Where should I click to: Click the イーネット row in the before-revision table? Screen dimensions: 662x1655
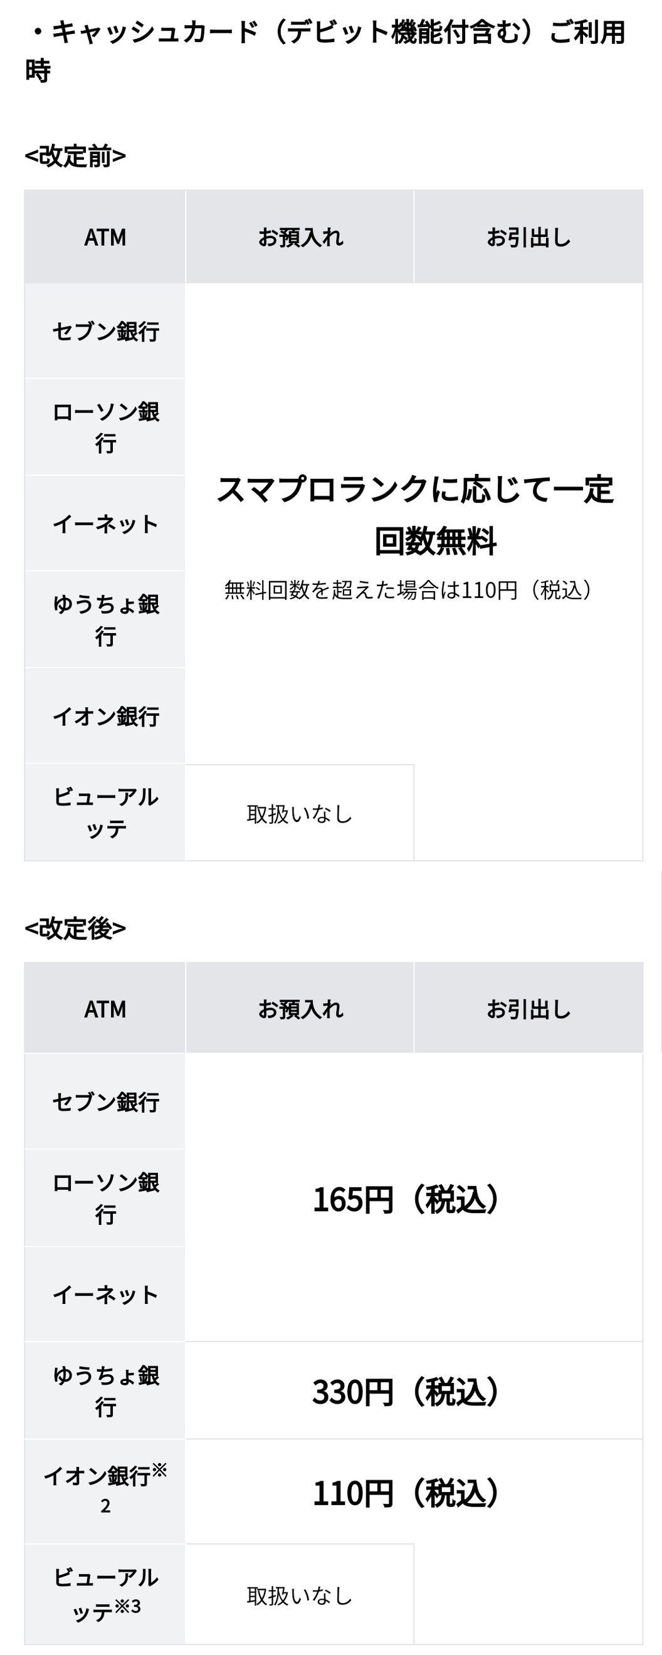click(105, 523)
